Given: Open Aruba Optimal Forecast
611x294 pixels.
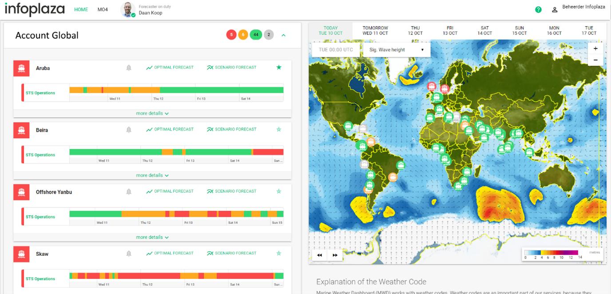Looking at the screenshot, I should (x=170, y=68).
